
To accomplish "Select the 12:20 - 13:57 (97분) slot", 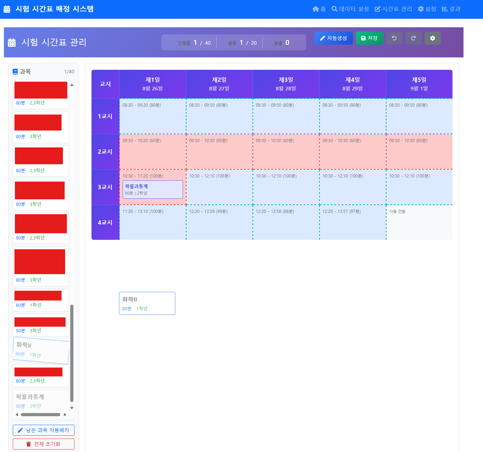I will (x=352, y=222).
